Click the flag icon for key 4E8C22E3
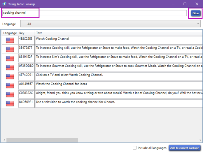 (x=10, y=40)
